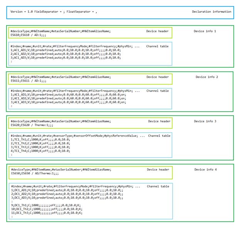This screenshot has width=240, height=231.
Task: Click the 'Channel table' label in Device info 3
Action: point(159,136)
